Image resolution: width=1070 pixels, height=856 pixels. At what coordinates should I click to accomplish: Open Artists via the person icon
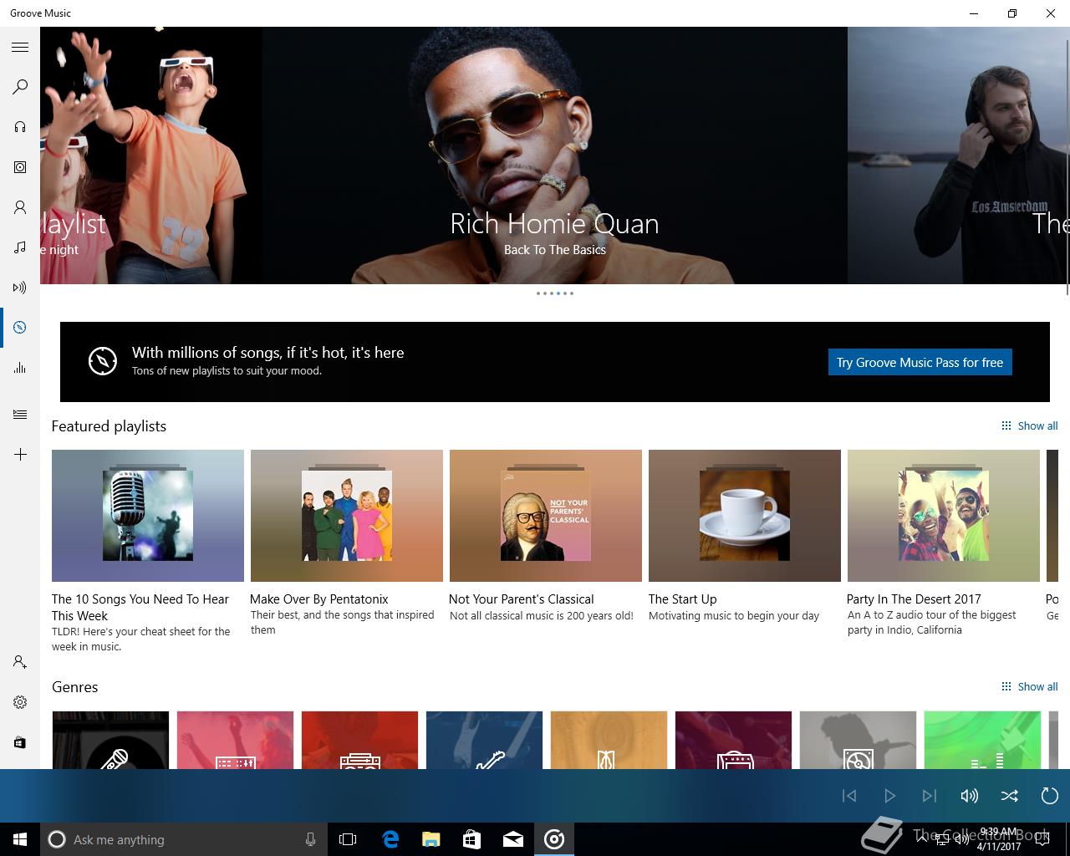pos(20,207)
